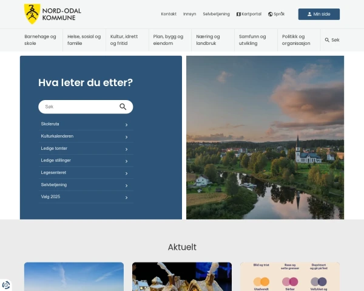
Task: Click the chevron beside Selvbetjening shortcut
Action: pos(127,186)
